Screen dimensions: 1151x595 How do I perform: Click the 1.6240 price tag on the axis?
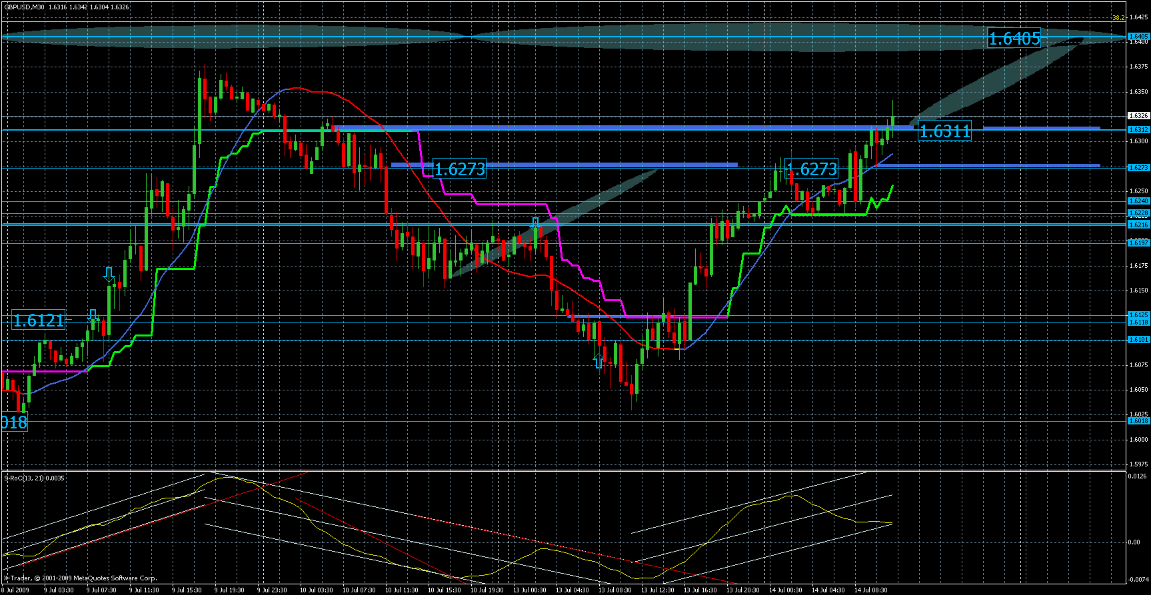pos(1138,201)
